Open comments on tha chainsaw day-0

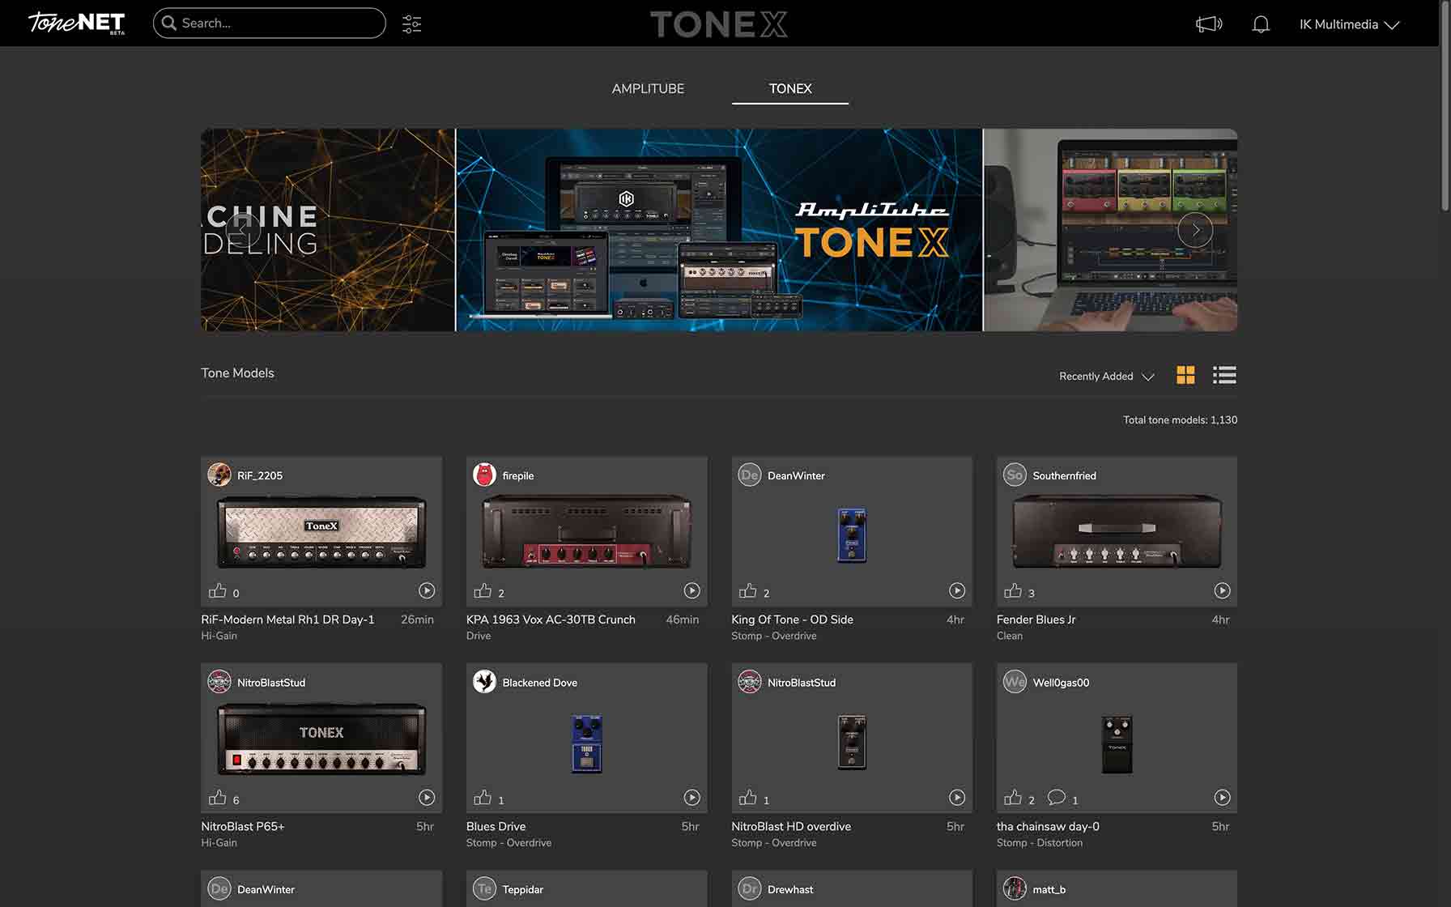(x=1057, y=798)
